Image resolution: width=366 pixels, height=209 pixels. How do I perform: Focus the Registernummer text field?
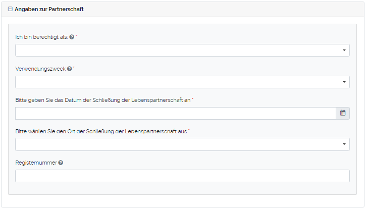coord(182,176)
